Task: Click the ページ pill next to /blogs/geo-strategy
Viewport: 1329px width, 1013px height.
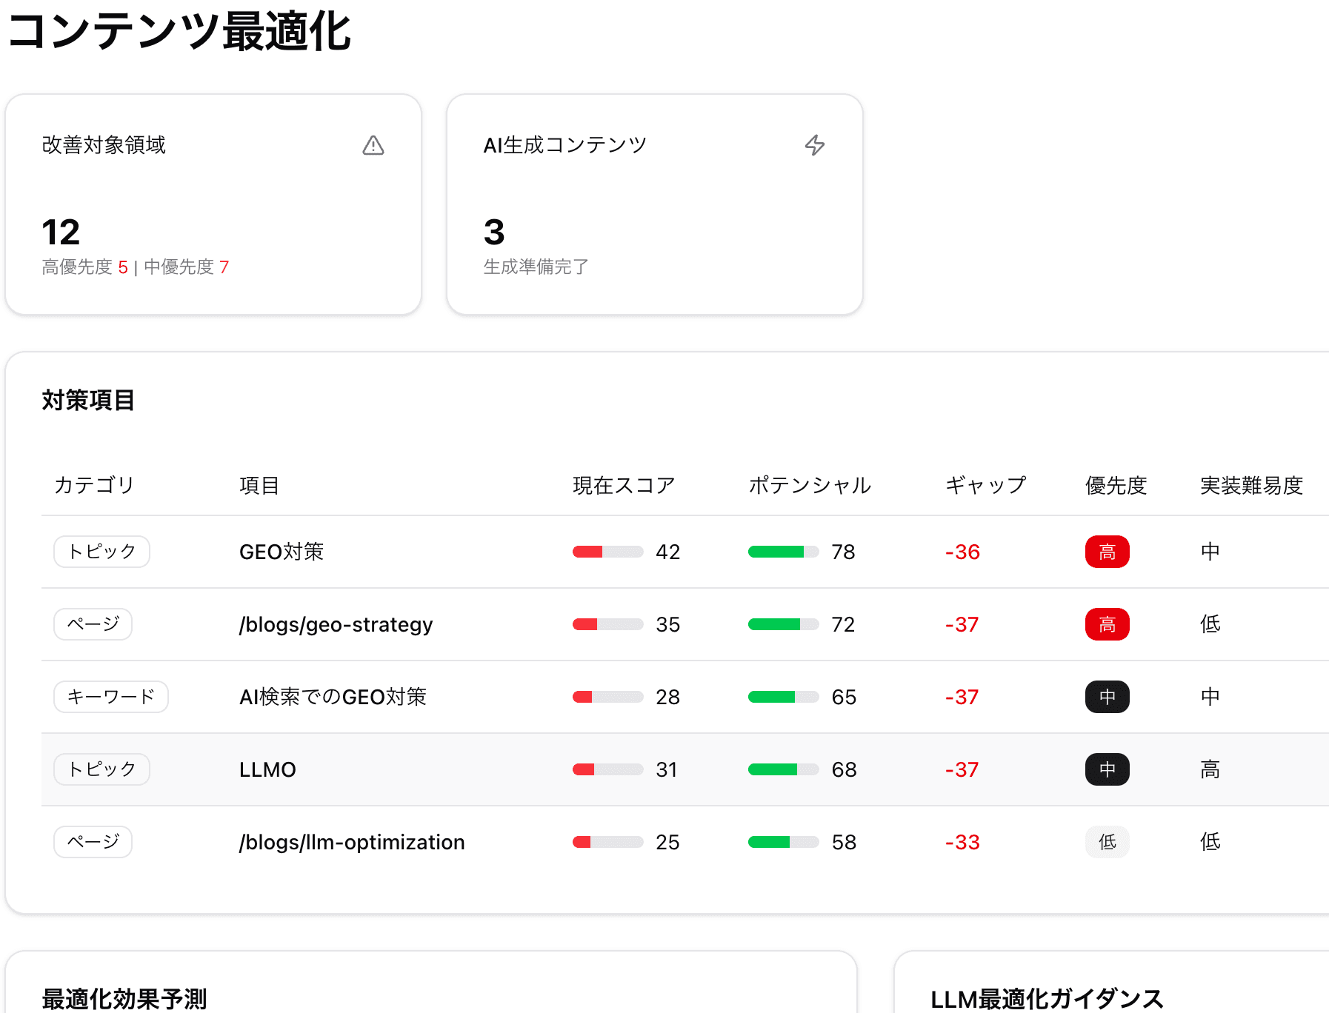Action: tap(93, 623)
